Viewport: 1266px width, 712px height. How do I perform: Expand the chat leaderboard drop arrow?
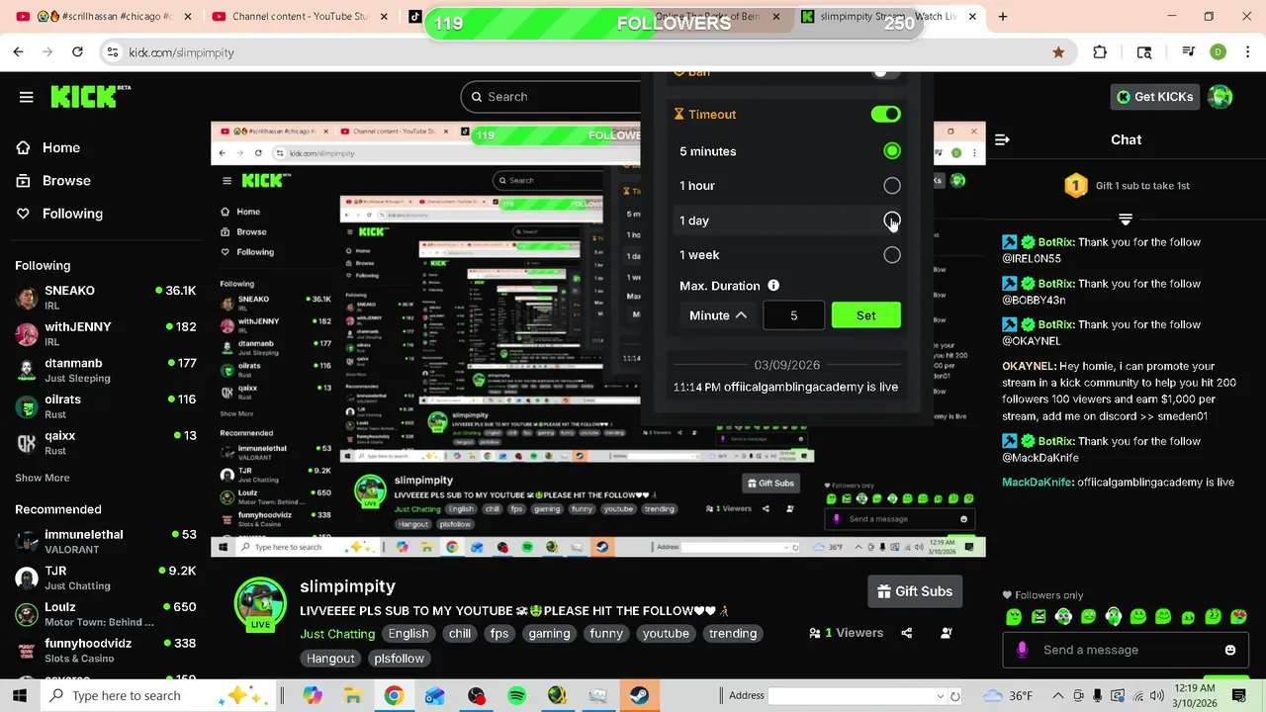click(1126, 219)
